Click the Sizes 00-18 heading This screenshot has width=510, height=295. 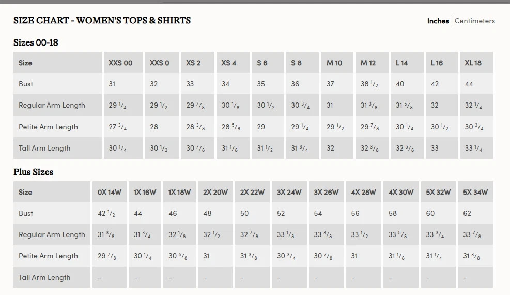[x=36, y=42]
